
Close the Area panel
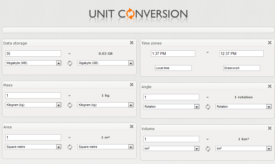(132, 126)
